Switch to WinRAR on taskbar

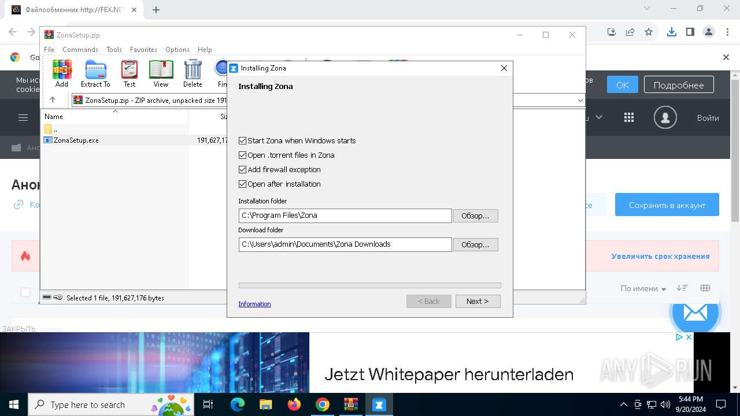coord(350,404)
